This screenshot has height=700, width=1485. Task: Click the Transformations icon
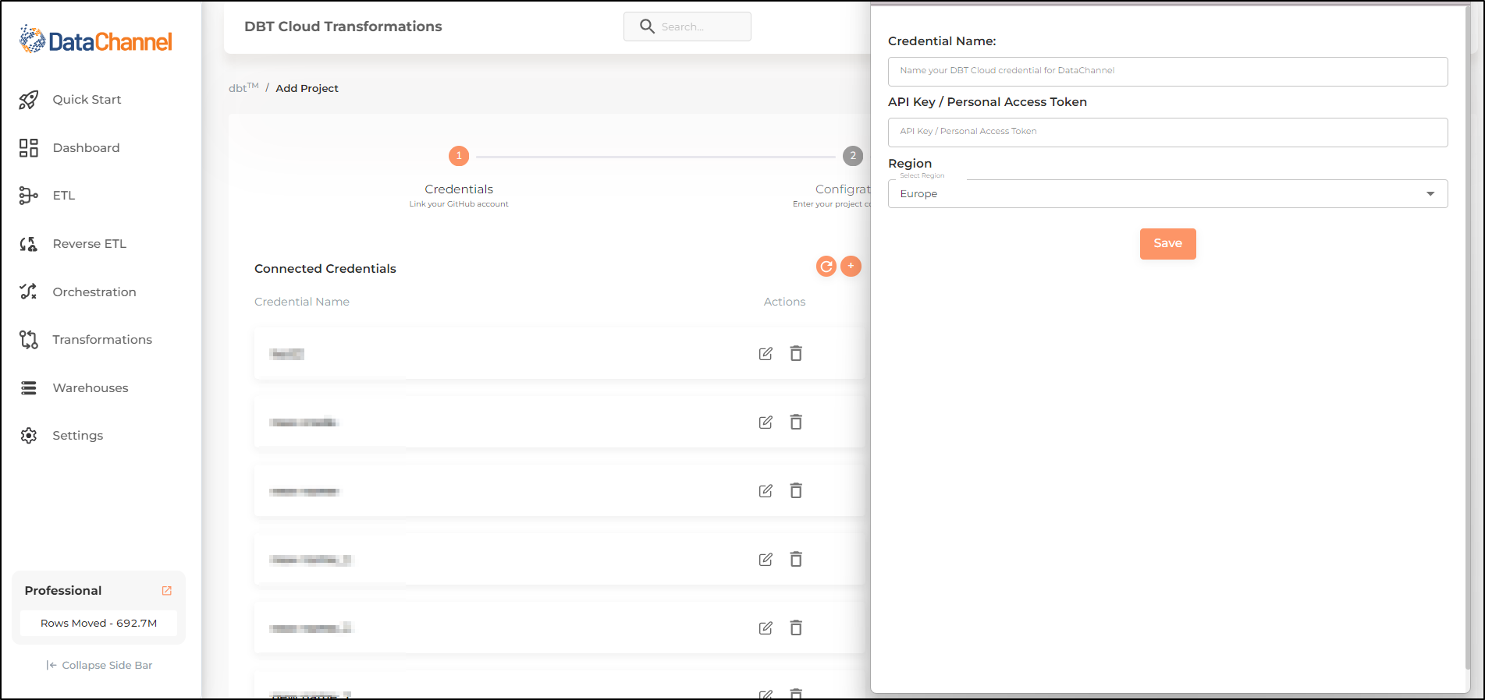(x=29, y=340)
